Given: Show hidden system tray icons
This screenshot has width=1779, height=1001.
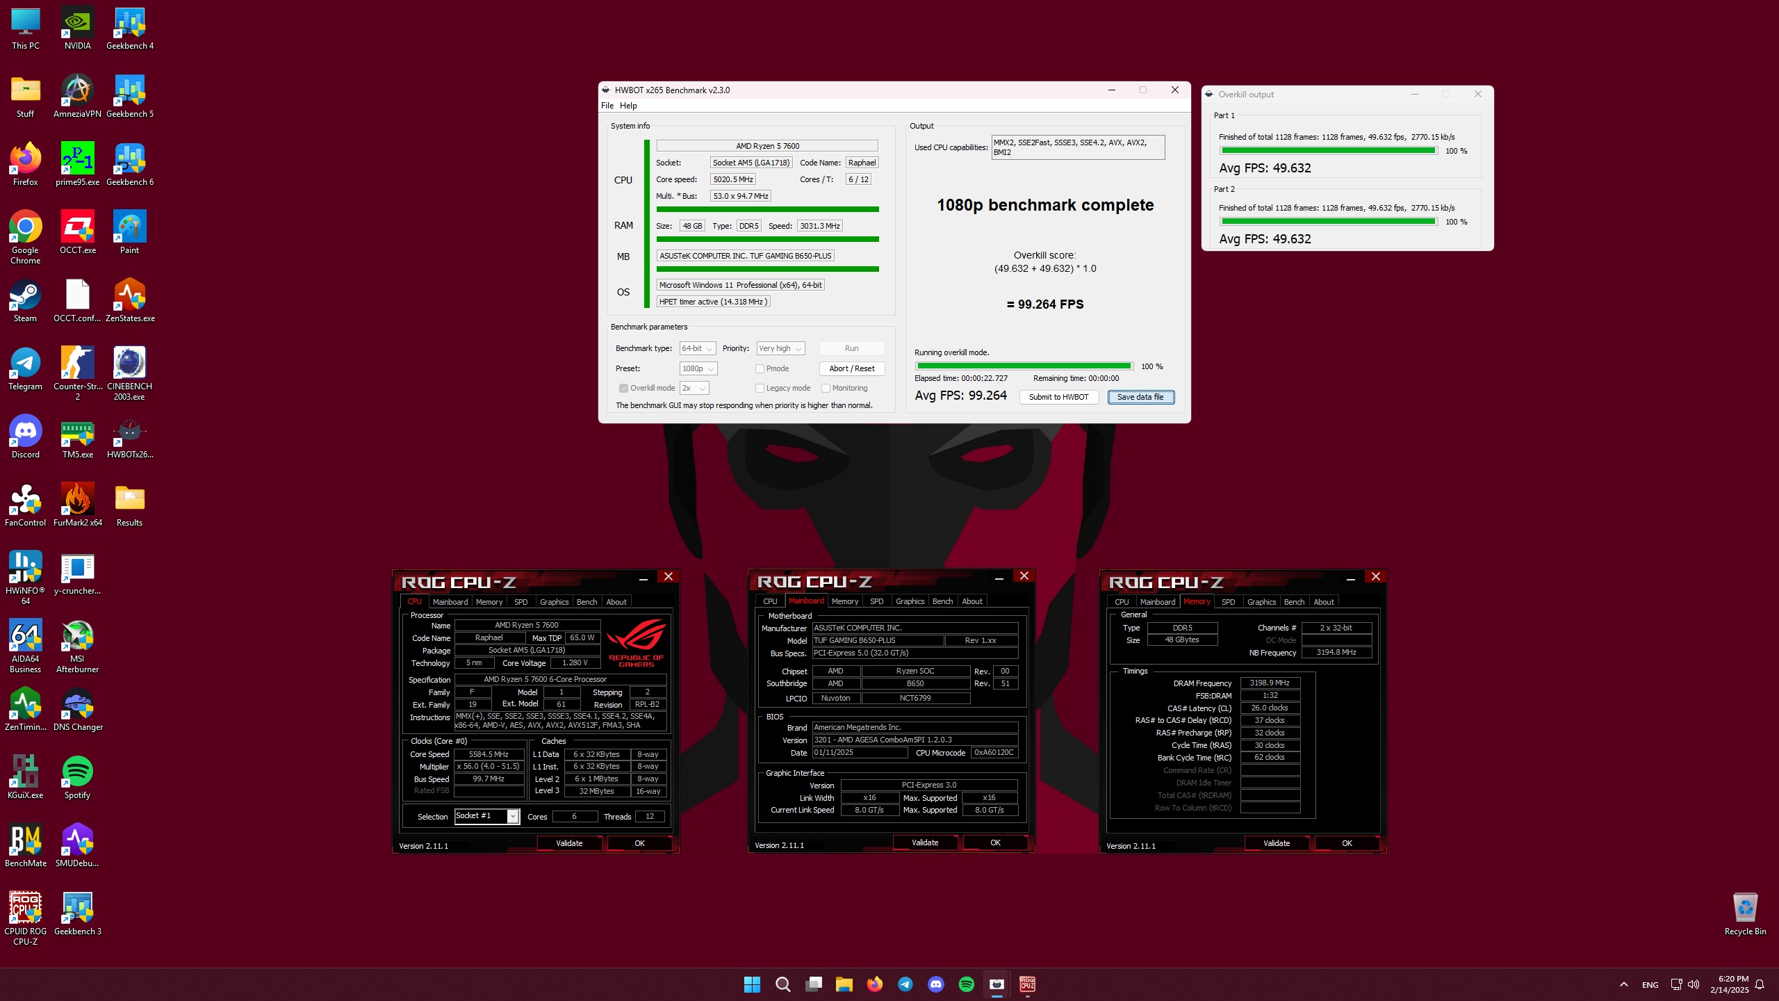Looking at the screenshot, I should [x=1623, y=984].
